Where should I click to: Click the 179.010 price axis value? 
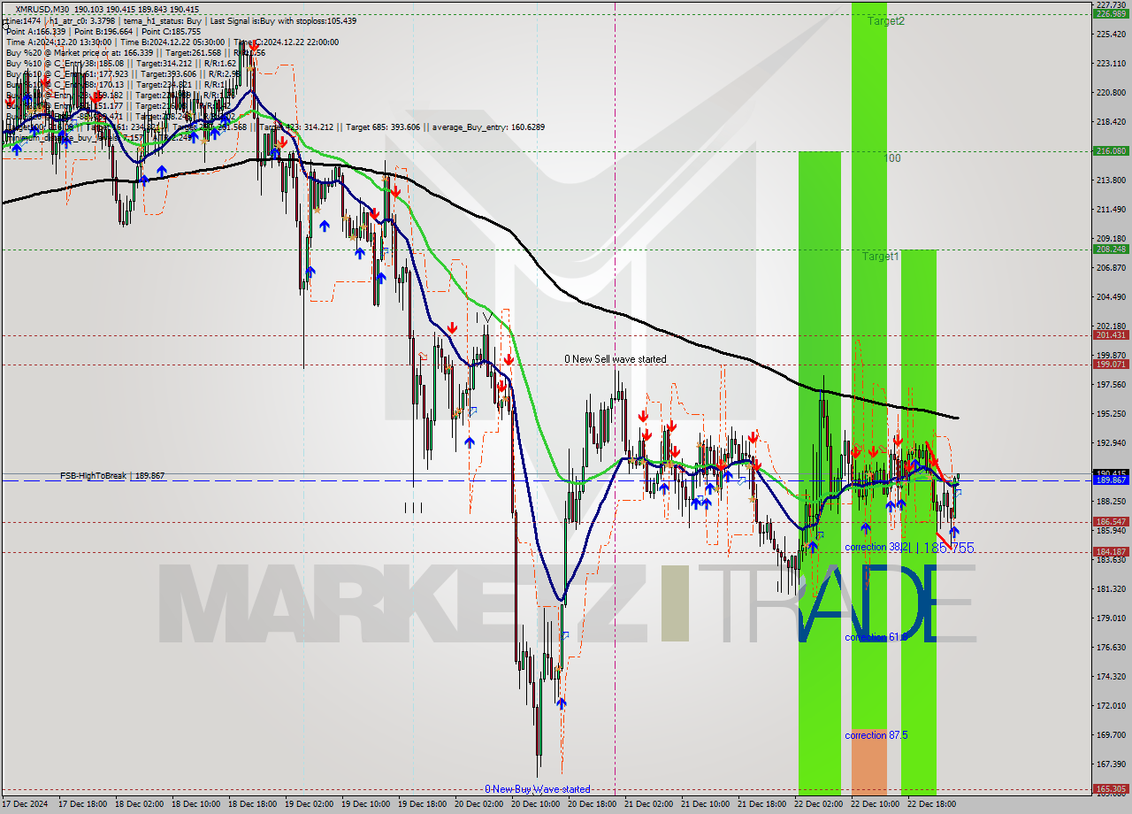[x=1111, y=618]
